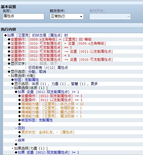Select the 显示文字 command row
The height and width of the screenshot is (155, 143).
tap(73, 64)
